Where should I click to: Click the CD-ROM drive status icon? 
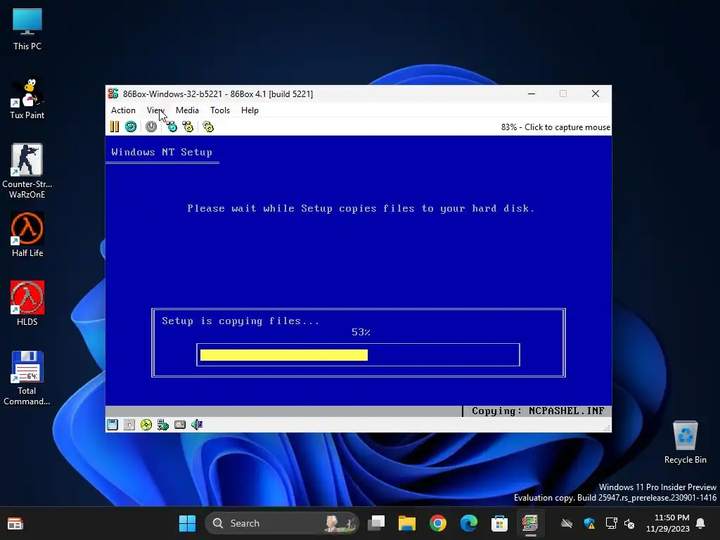tap(146, 425)
